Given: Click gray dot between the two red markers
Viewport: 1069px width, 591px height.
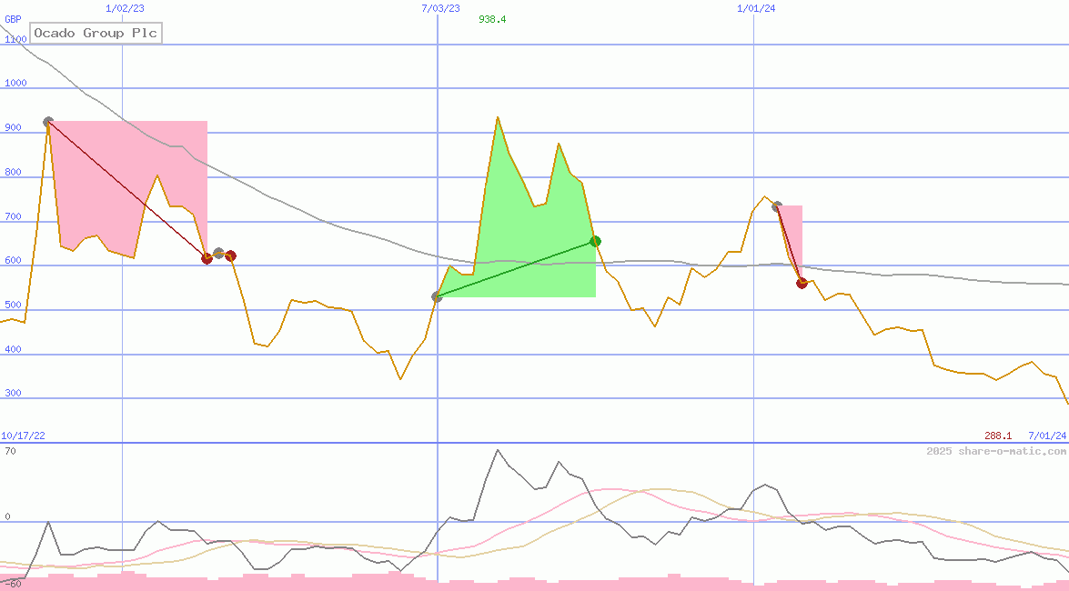Looking at the screenshot, I should pyautogui.click(x=218, y=253).
